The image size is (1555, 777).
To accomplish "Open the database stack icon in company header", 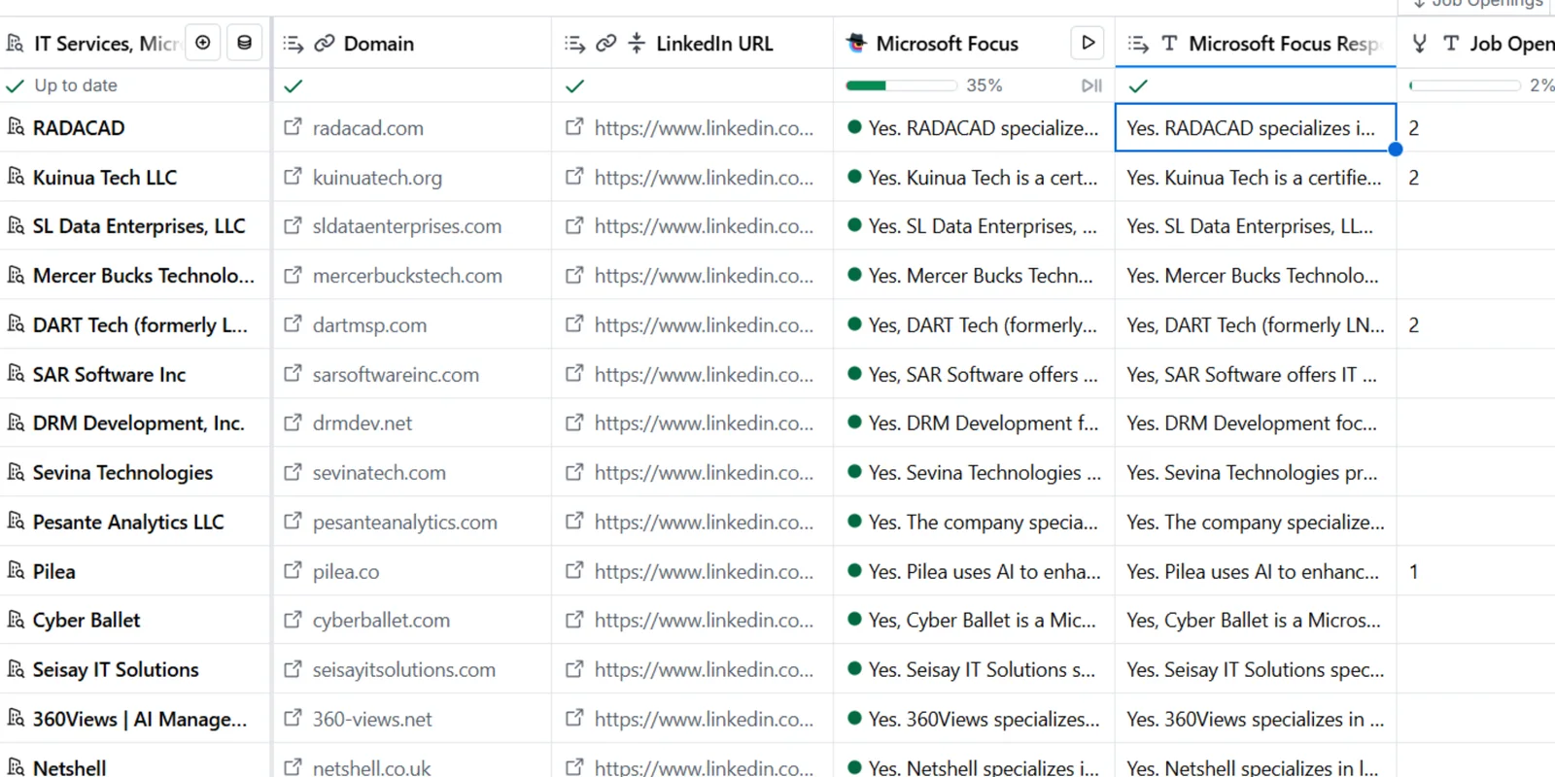I will [x=244, y=43].
